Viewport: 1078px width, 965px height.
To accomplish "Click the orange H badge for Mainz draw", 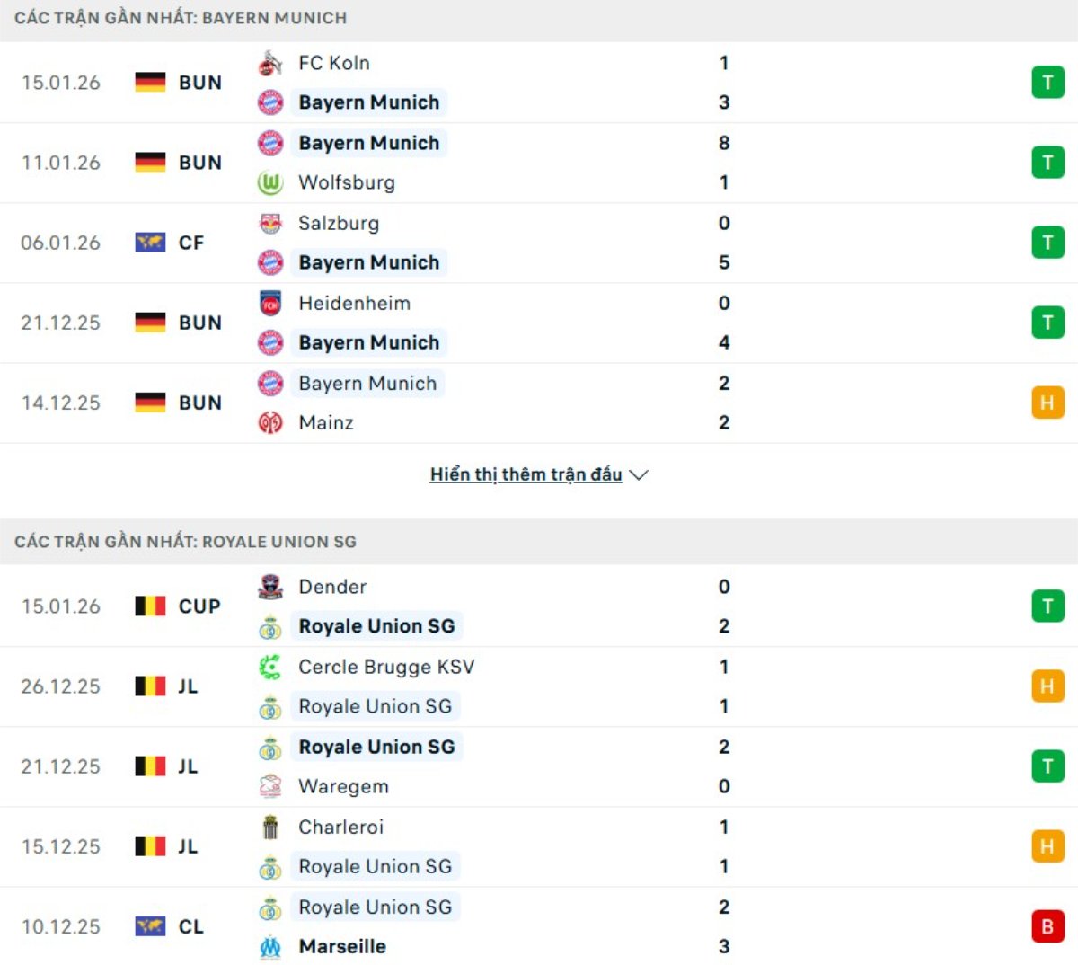I will point(1047,403).
